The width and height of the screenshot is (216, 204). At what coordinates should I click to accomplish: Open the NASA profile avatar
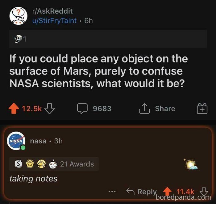[16, 141]
